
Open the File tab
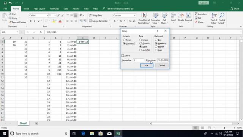tap(5, 9)
